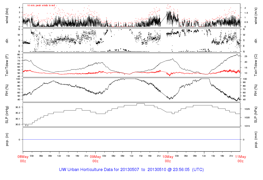Viewport: 263px width, 180px height.
Task: Select the 'Tair/Tdew (C)' axis label
Action: point(256,65)
